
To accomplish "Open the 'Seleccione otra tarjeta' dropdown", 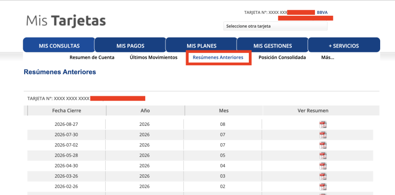I will [x=276, y=26].
